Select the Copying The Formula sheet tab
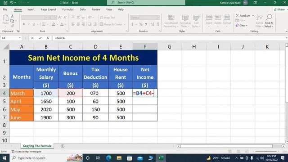This screenshot has width=288, height=162. [x=37, y=146]
